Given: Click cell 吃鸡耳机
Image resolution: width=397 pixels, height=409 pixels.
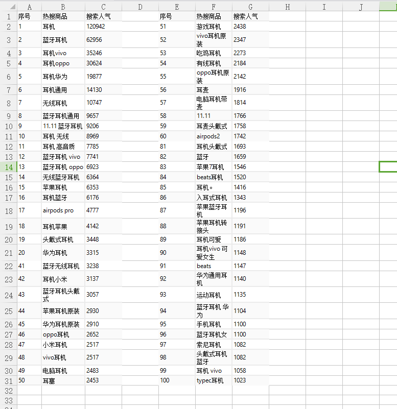Looking at the screenshot, I should coord(214,53).
